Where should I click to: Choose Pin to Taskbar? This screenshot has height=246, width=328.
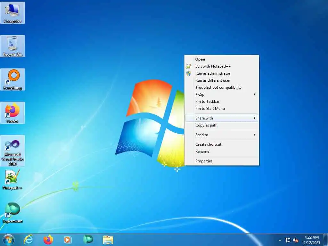pos(222,102)
